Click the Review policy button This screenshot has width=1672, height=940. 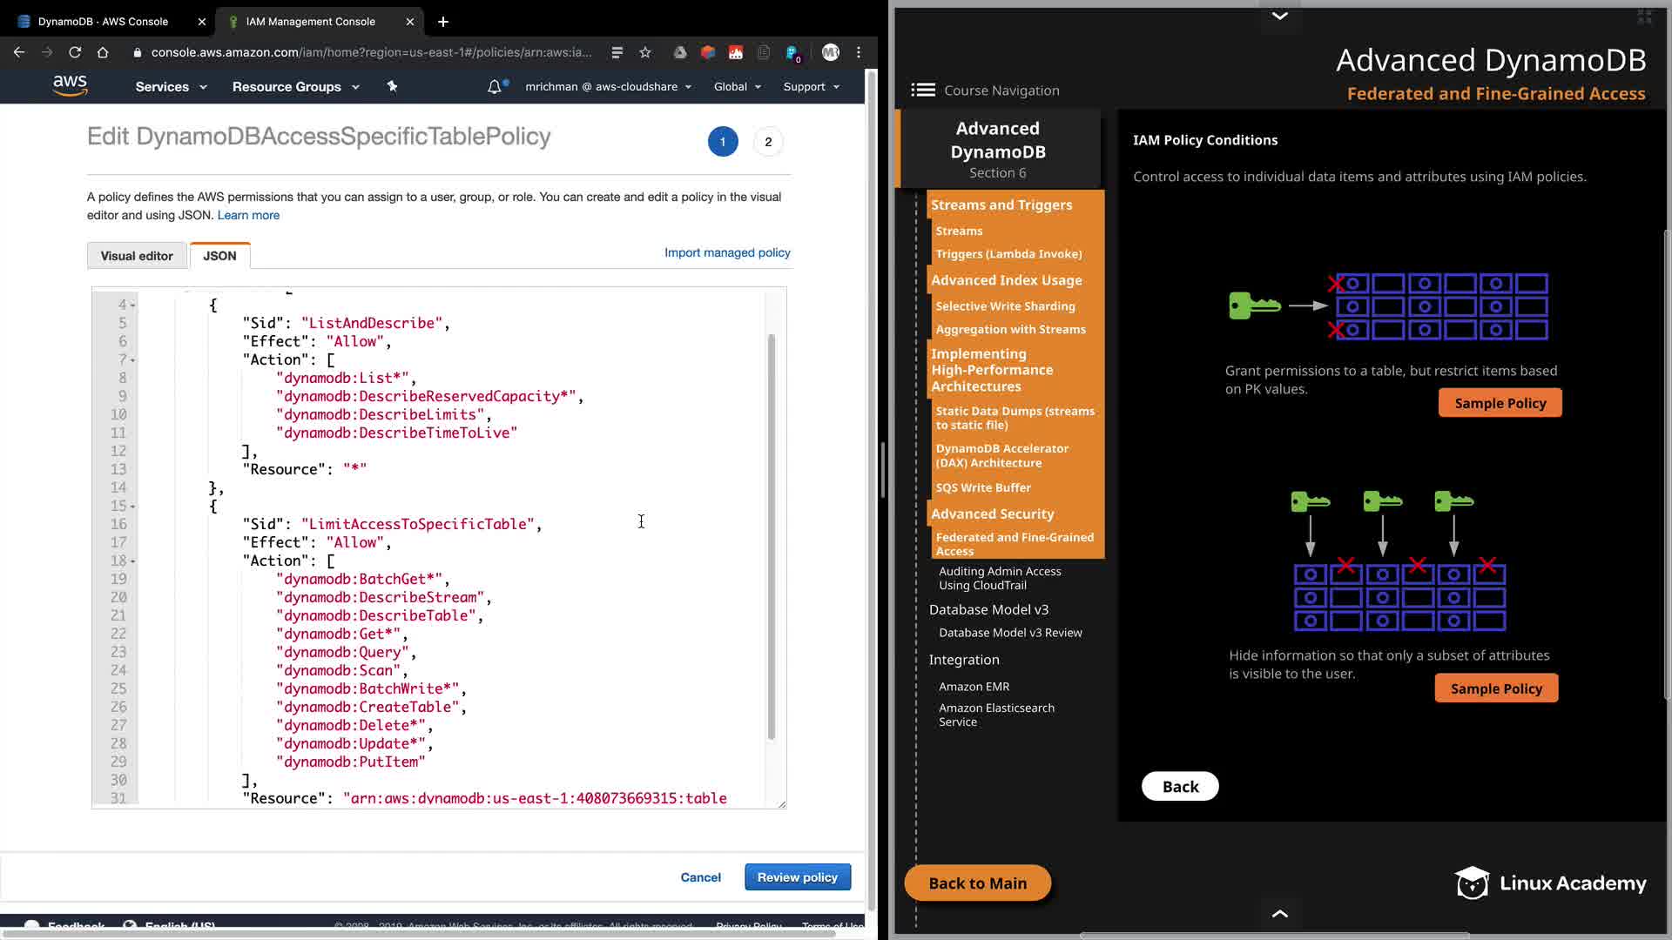(797, 877)
